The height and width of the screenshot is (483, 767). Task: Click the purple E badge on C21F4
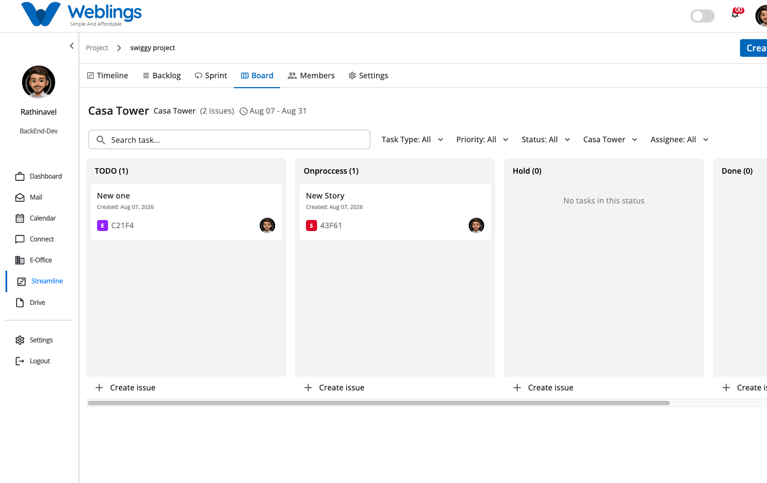click(103, 226)
